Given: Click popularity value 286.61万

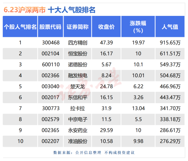Looking at the screenshot, I should tap(170, 130).
